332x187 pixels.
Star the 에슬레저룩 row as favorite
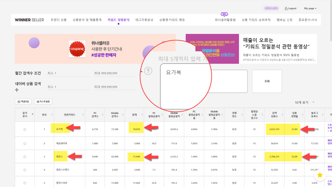(x=25, y=143)
